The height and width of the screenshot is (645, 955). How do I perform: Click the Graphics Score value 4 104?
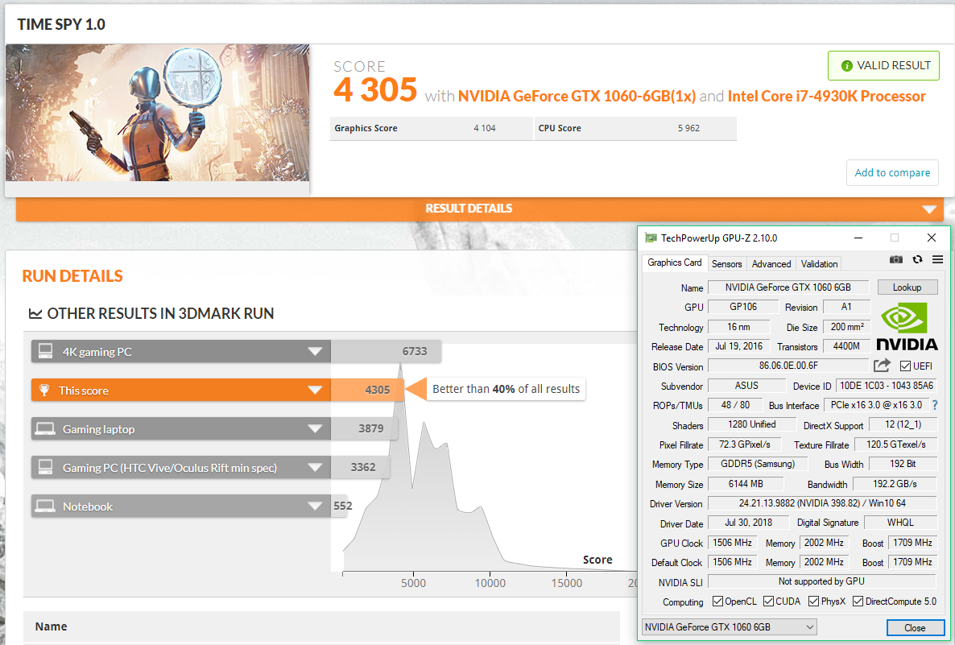[x=485, y=129]
